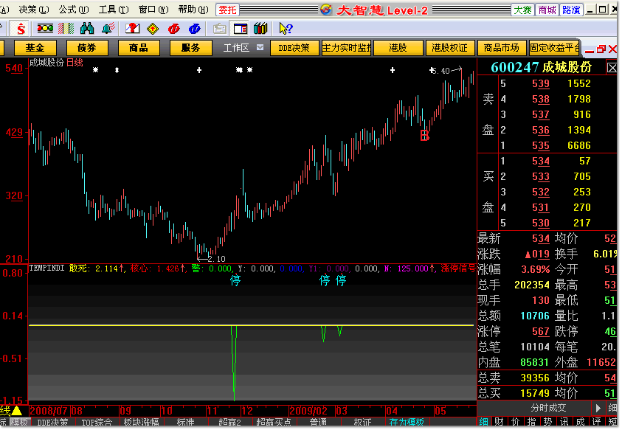Click the red B buy marker on chart
Viewport: 622px width, 430px height.
[424, 136]
